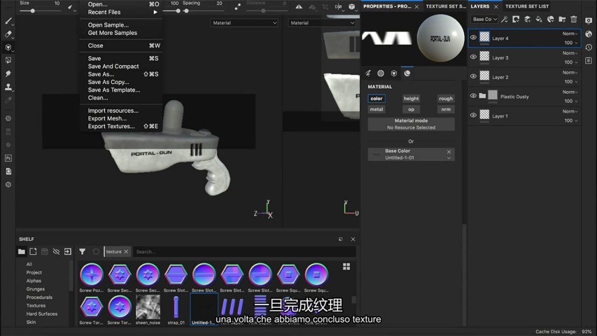Select the Hard Surfaces shelf category
Screen dimensions: 597x336
coord(42,314)
